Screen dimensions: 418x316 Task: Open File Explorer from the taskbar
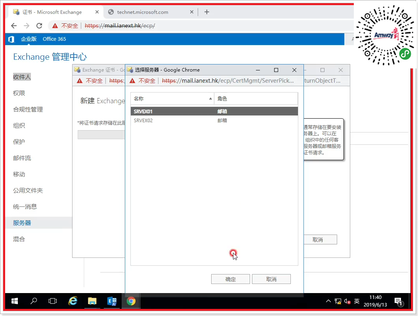tap(92, 301)
